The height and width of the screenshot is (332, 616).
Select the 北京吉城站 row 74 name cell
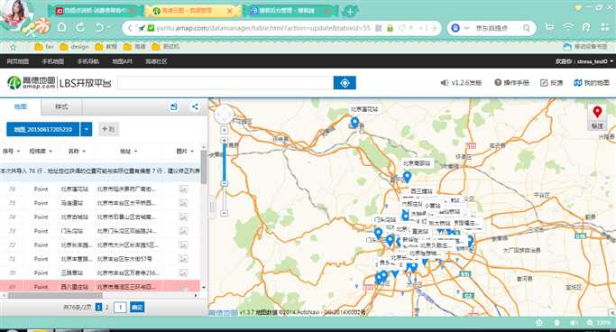pyautogui.click(x=75, y=217)
